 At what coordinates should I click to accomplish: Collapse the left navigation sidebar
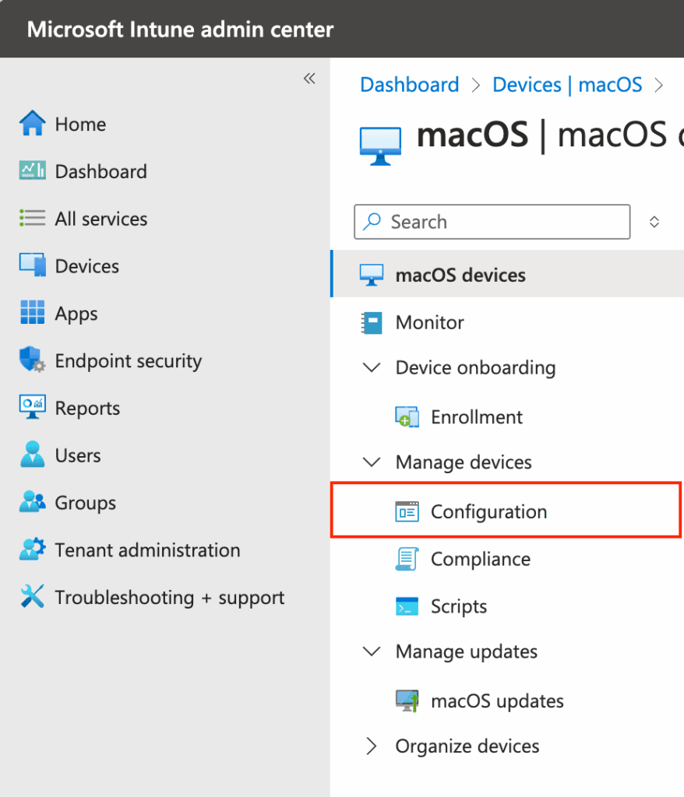309,79
